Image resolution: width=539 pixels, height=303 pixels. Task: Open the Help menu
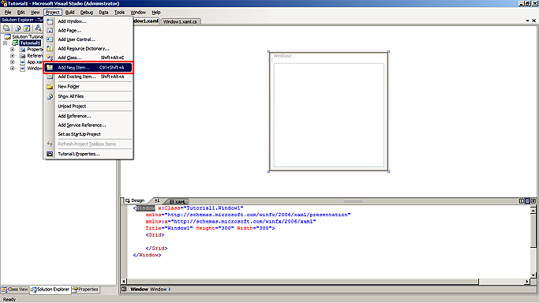click(156, 13)
